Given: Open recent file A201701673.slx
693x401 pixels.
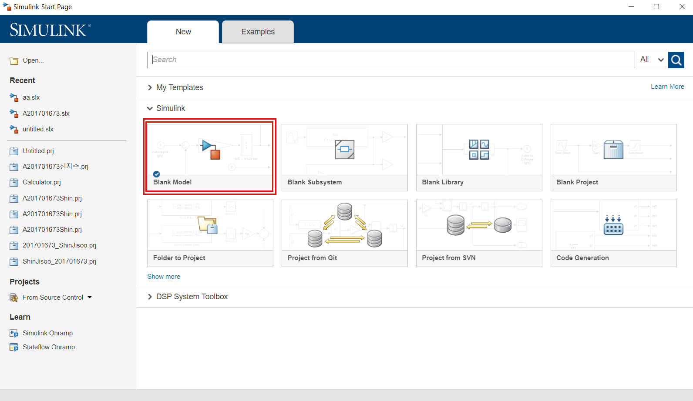Looking at the screenshot, I should coord(46,114).
